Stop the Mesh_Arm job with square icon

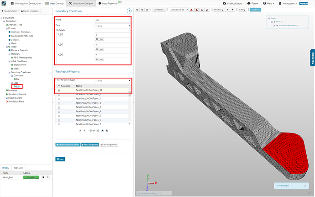[x=43, y=177]
